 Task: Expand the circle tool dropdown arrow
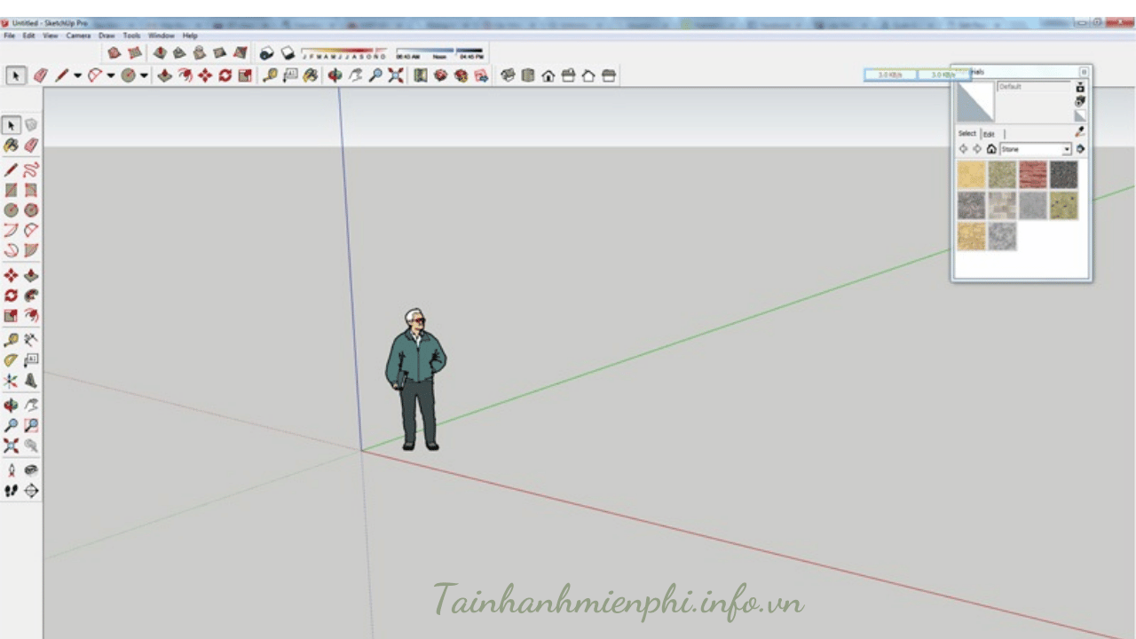144,76
